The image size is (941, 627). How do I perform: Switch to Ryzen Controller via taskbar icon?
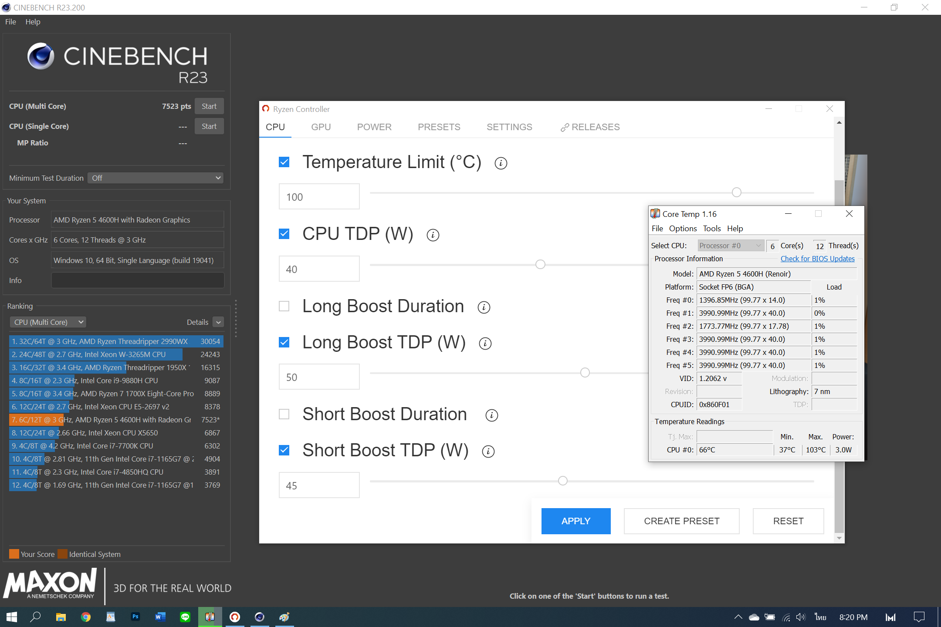pyautogui.click(x=235, y=617)
